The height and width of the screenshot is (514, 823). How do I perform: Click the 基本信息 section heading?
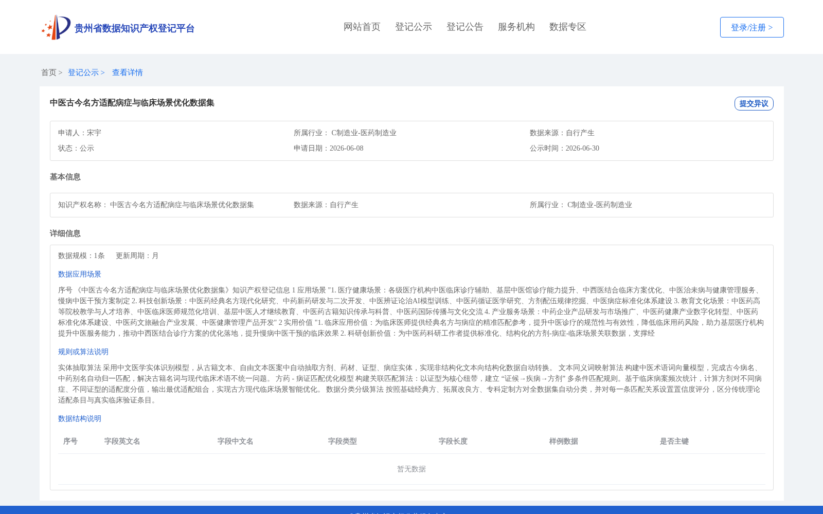65,177
